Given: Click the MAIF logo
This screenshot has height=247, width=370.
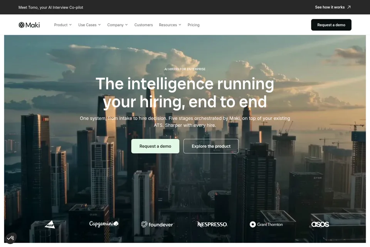Looking at the screenshot, I should [x=50, y=224].
